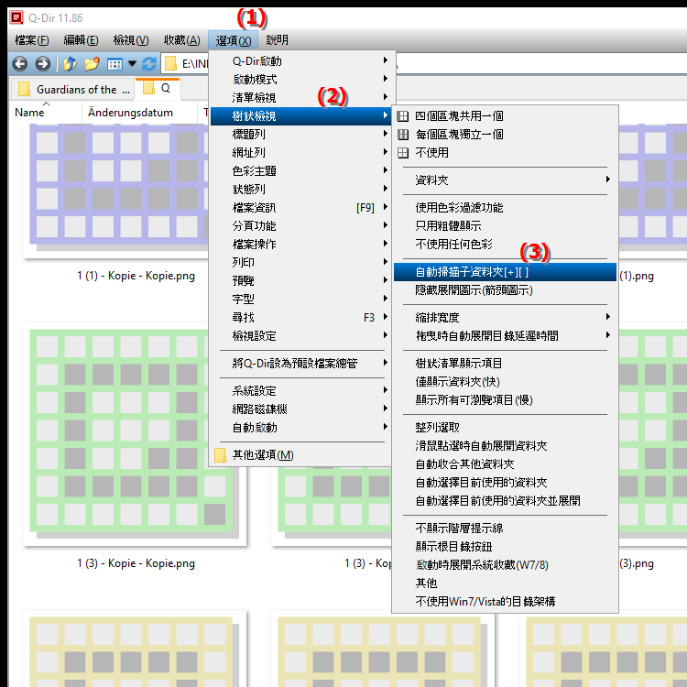Viewport: 687px width, 687px height.
Task: Toggle 不使用任何色彩 option
Action: (505, 245)
